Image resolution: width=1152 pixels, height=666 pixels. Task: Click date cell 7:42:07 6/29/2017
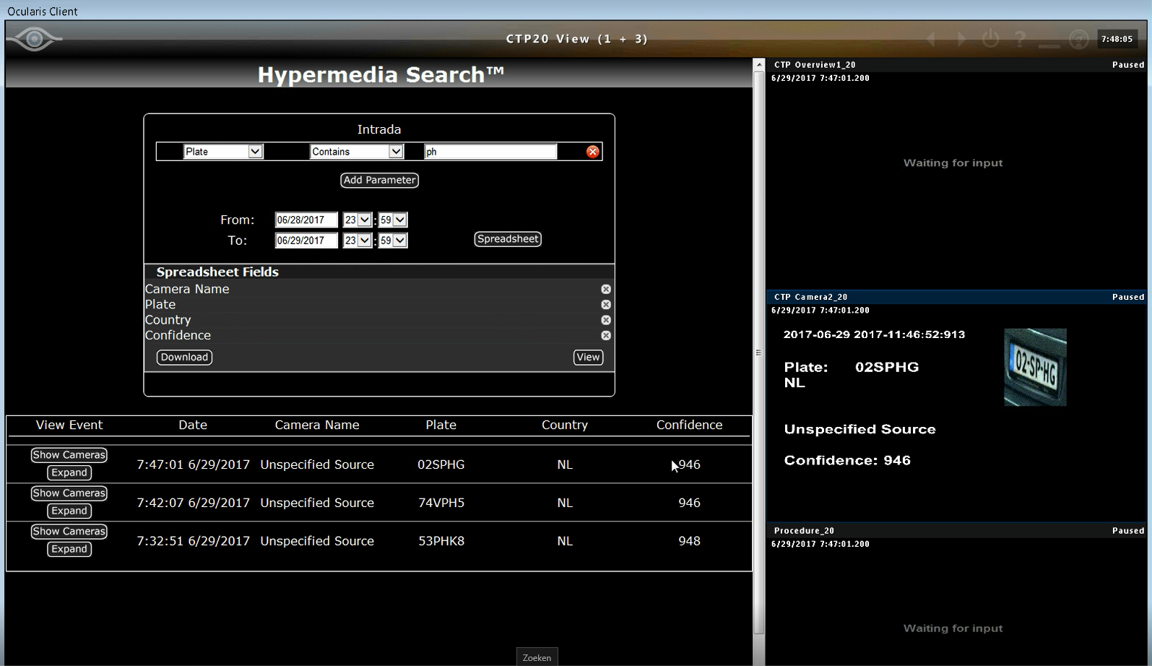pos(193,503)
